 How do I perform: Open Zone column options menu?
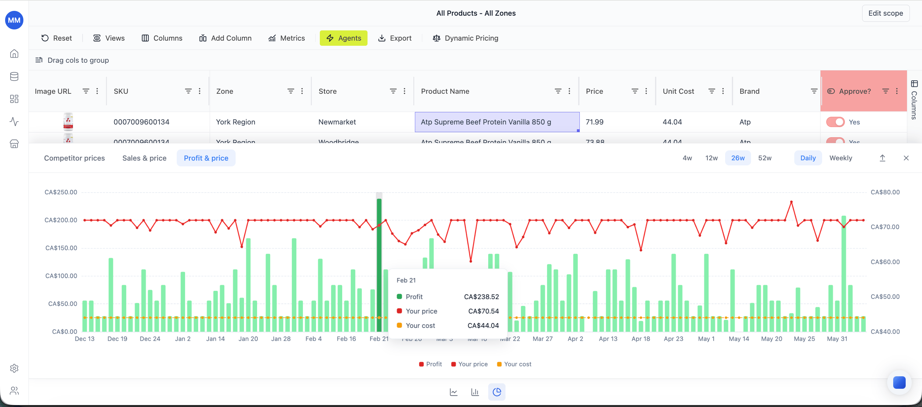[302, 91]
